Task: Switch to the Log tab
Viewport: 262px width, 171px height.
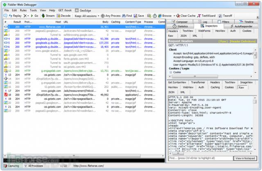Action: coord(203,22)
